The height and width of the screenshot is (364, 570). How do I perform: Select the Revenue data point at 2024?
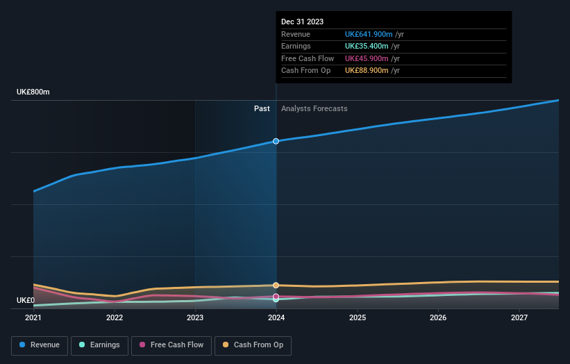(276, 141)
